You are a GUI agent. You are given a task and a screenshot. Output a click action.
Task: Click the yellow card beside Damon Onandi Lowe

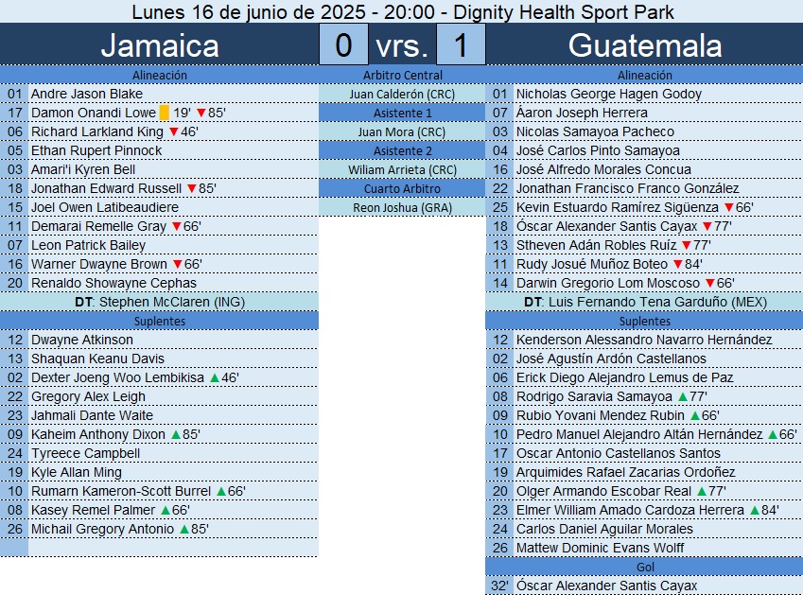pyautogui.click(x=165, y=114)
